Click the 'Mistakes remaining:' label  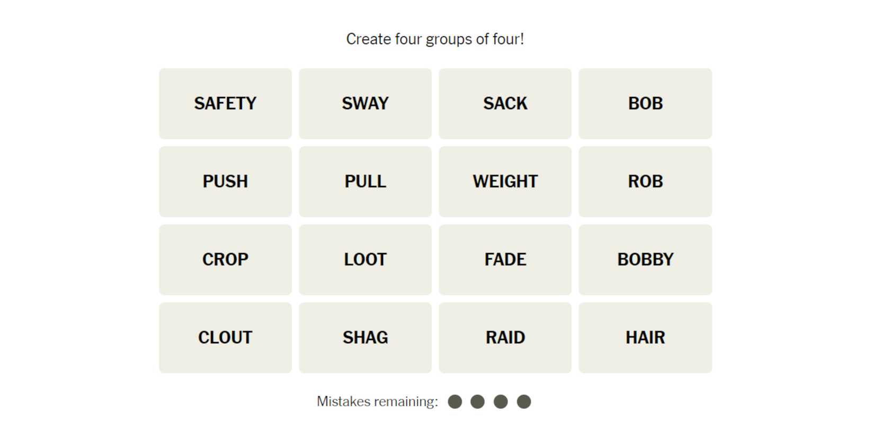pyautogui.click(x=377, y=402)
